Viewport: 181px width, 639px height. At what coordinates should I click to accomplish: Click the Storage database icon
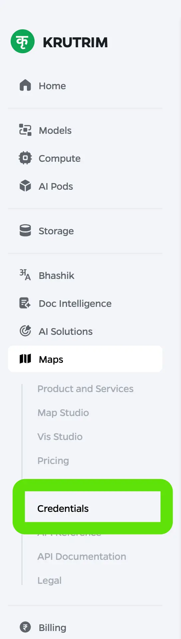(x=25, y=231)
